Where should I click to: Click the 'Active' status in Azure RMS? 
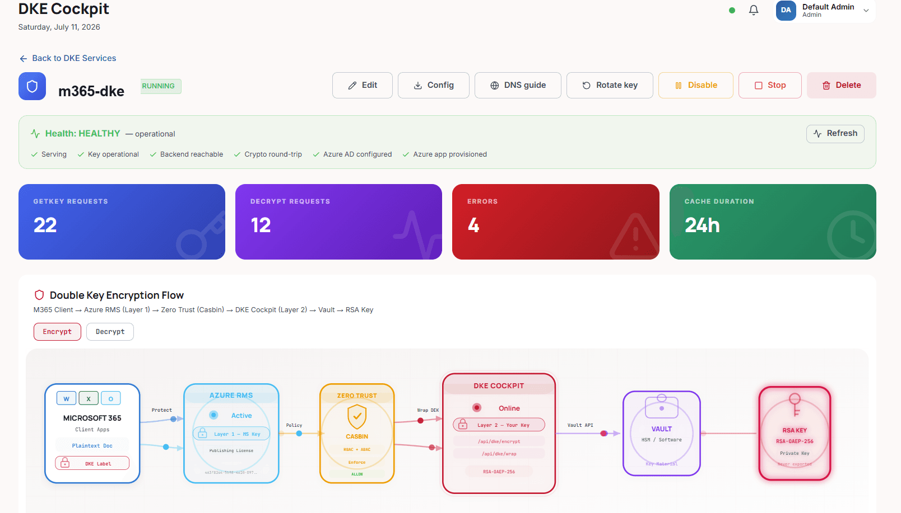tap(241, 416)
